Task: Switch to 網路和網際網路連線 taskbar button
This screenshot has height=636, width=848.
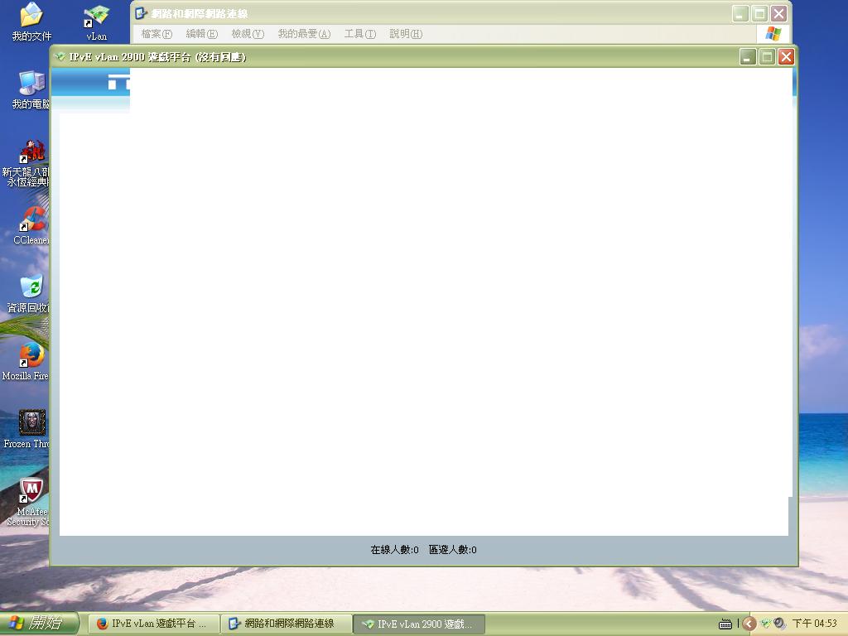Action: pyautogui.click(x=287, y=624)
